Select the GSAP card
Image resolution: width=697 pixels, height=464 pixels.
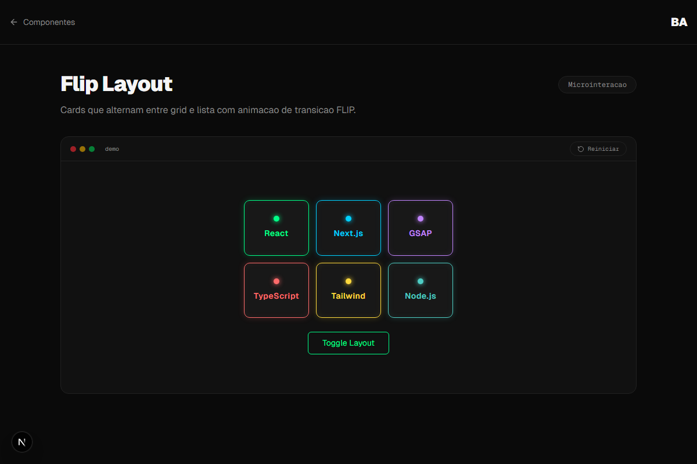pos(420,228)
